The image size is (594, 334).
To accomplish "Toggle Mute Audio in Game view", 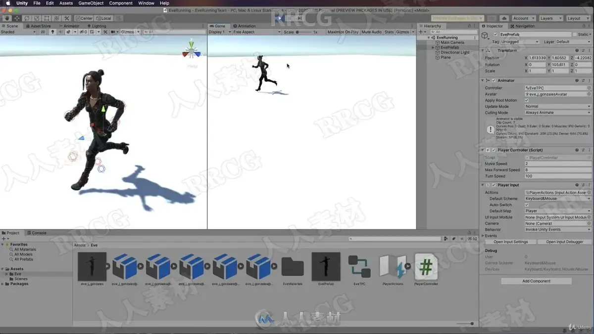I will [x=372, y=32].
